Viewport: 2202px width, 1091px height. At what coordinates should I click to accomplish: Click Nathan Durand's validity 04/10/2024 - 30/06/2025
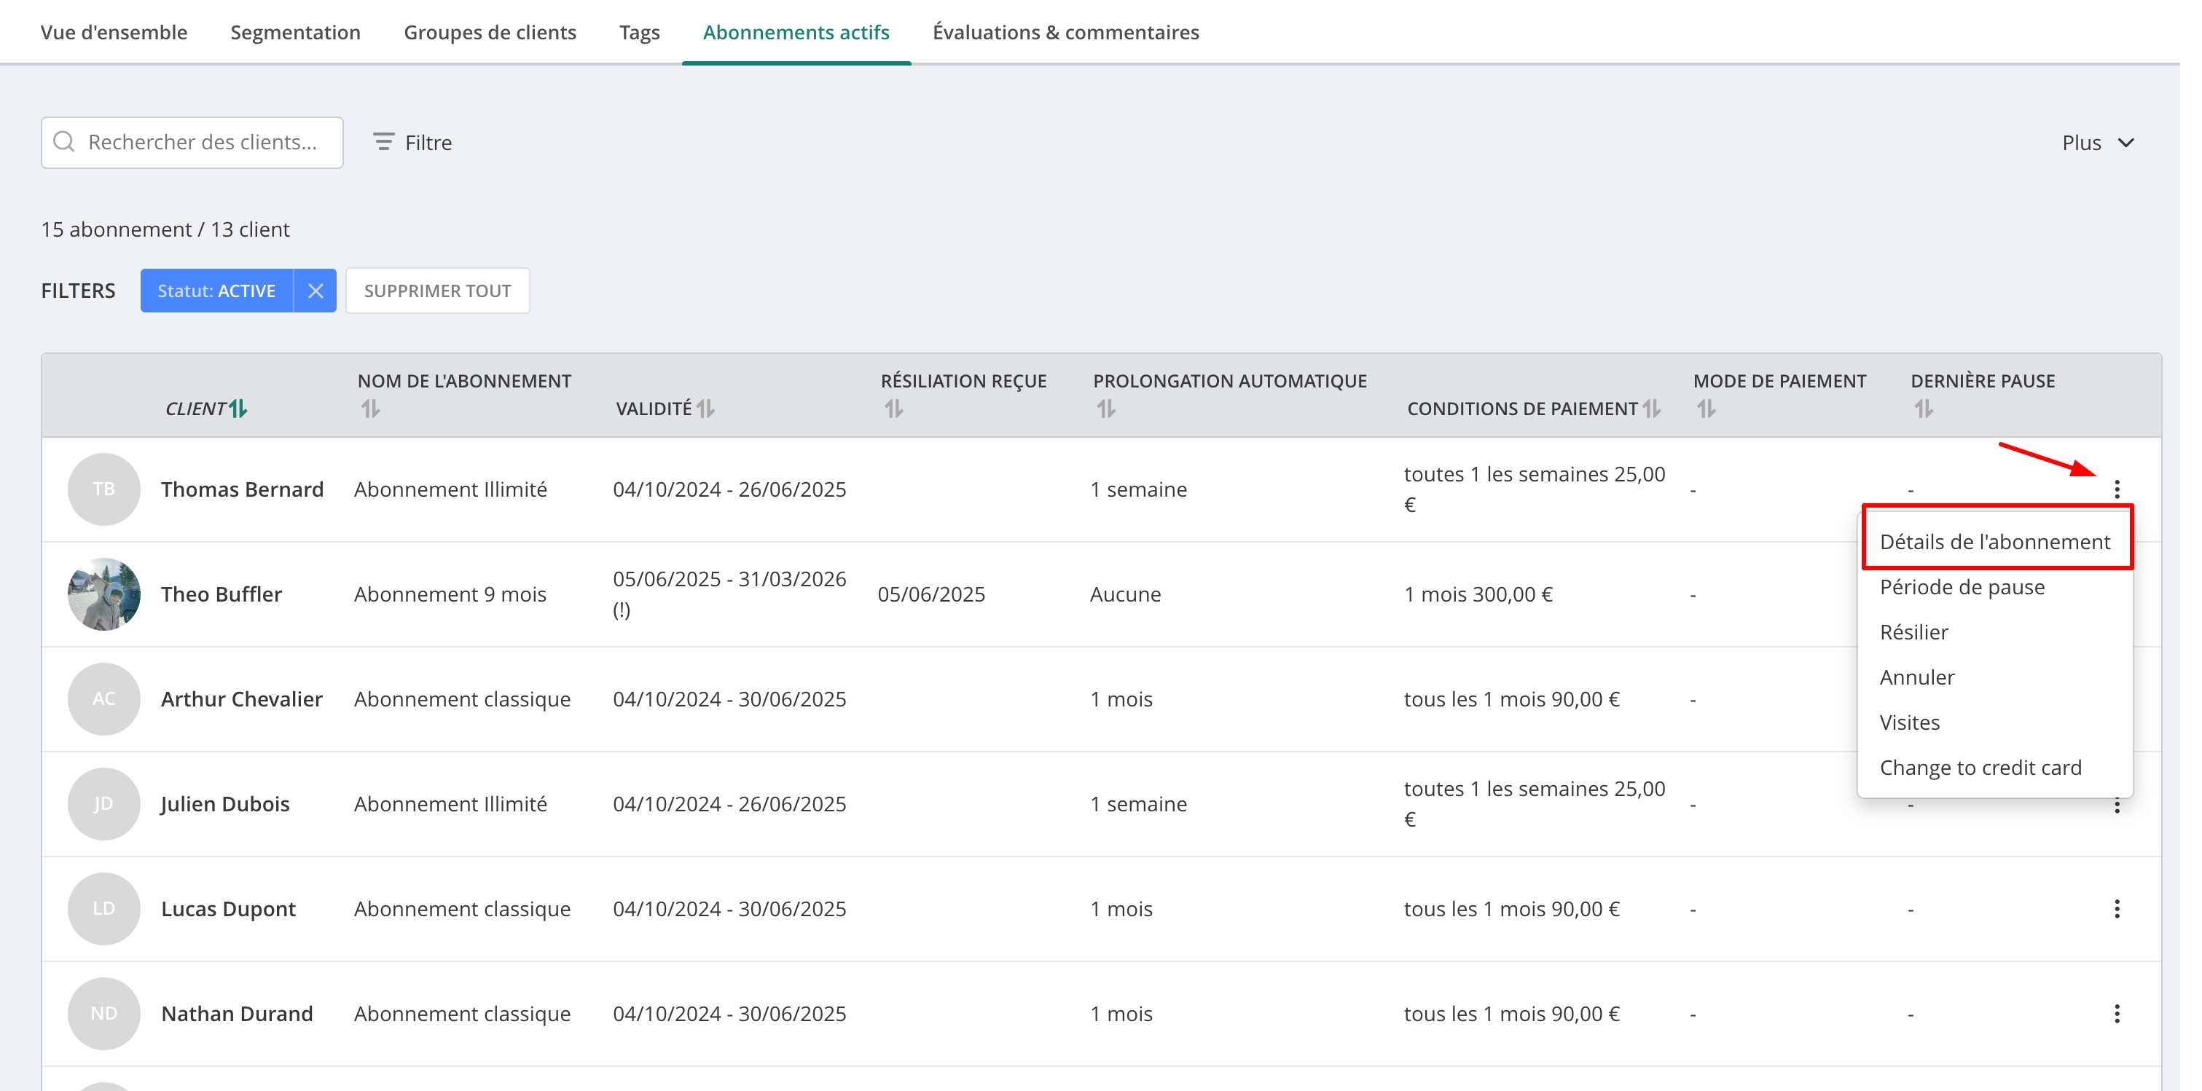pos(729,1014)
